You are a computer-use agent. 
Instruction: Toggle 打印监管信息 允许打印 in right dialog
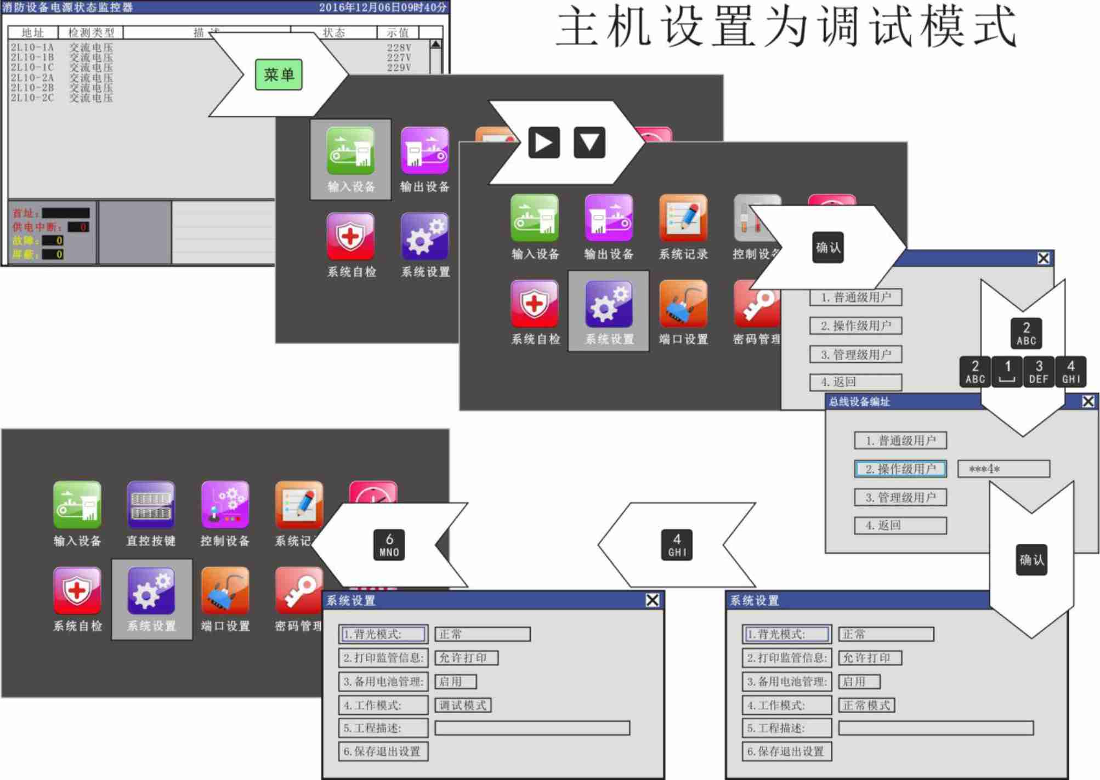click(870, 658)
